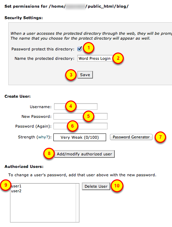Uncheck Password protect this directory checkbox
Viewport: 172px width, 227px height.
(79, 49)
